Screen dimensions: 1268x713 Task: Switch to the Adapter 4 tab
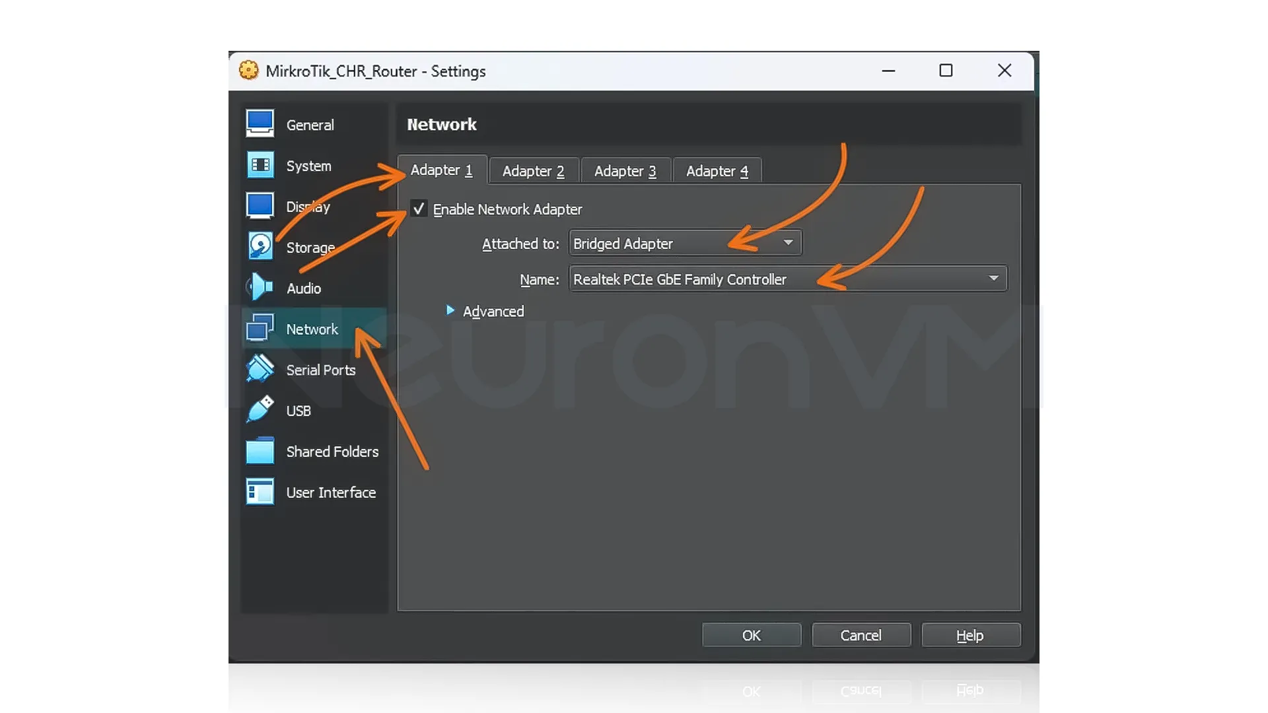(x=717, y=172)
